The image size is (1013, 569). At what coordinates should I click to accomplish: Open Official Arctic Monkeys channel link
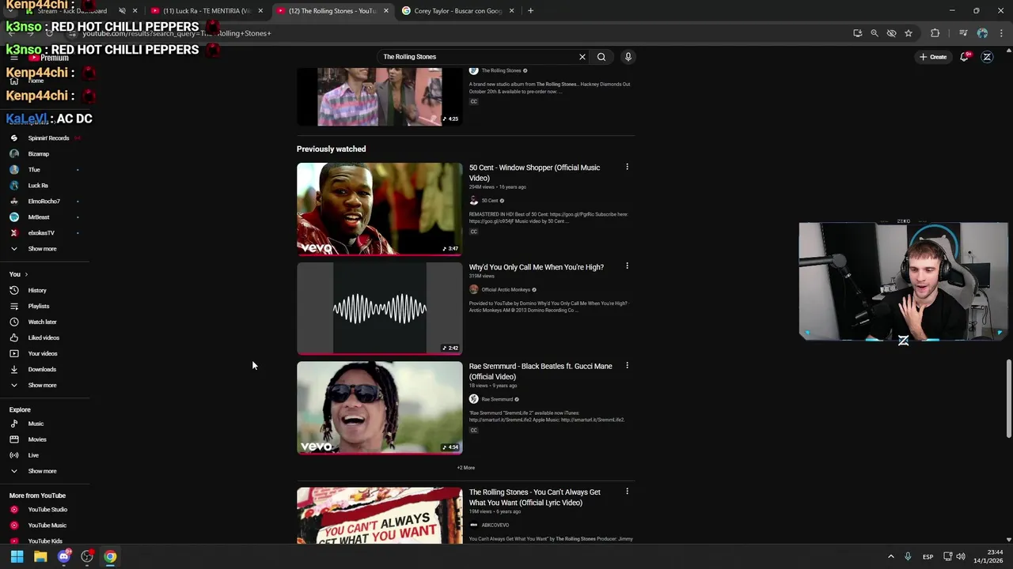pyautogui.click(x=506, y=290)
